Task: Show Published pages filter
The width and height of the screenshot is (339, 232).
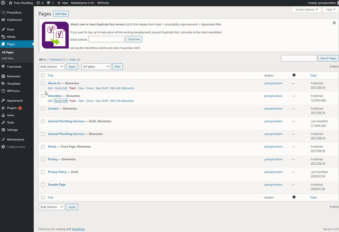Action: point(55,60)
